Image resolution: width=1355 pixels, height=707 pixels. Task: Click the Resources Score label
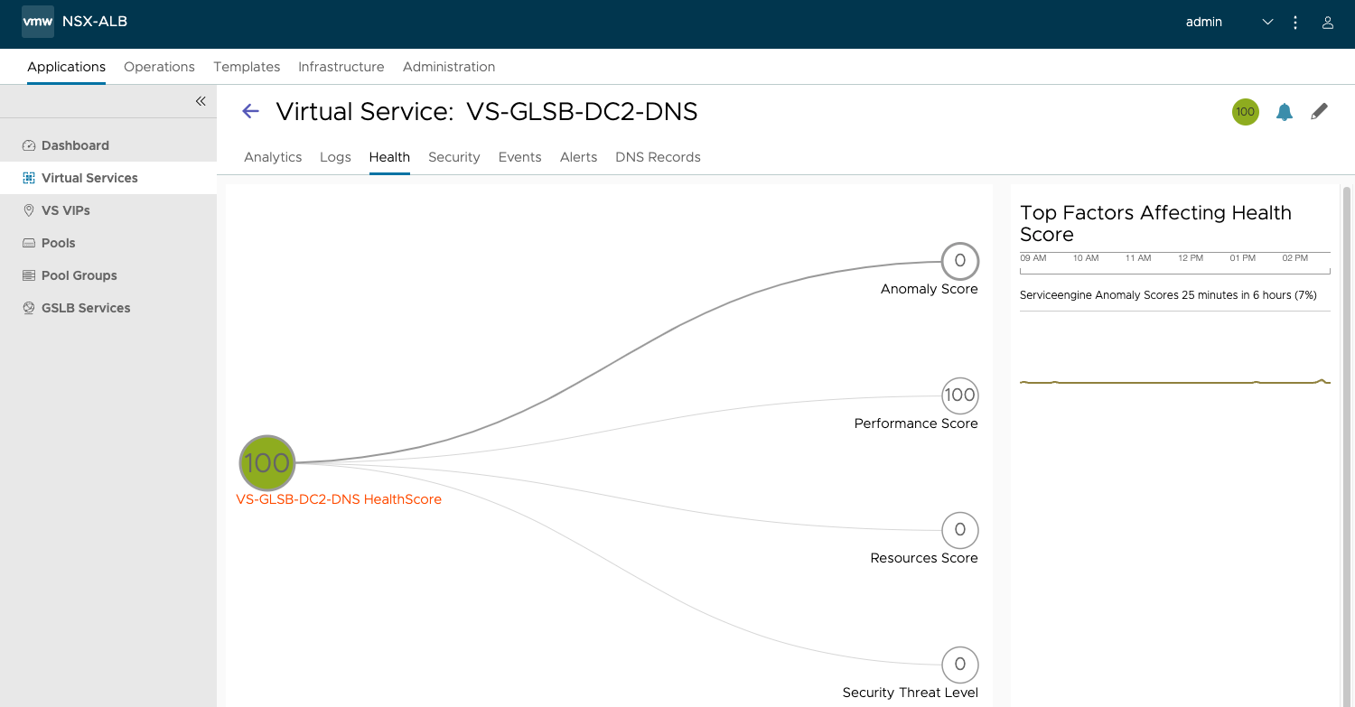click(924, 558)
